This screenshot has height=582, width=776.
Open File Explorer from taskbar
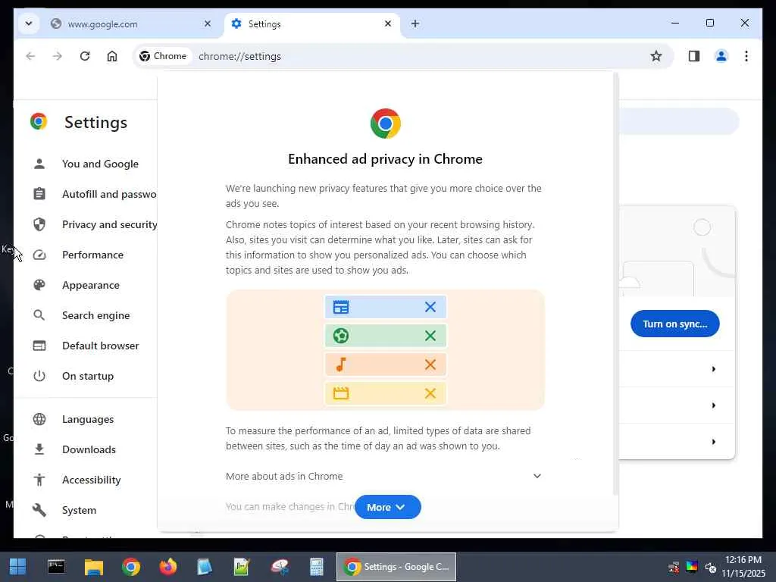pos(93,567)
